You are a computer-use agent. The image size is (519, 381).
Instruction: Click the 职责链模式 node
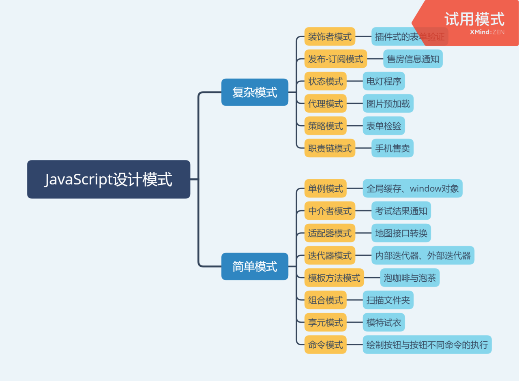(329, 148)
